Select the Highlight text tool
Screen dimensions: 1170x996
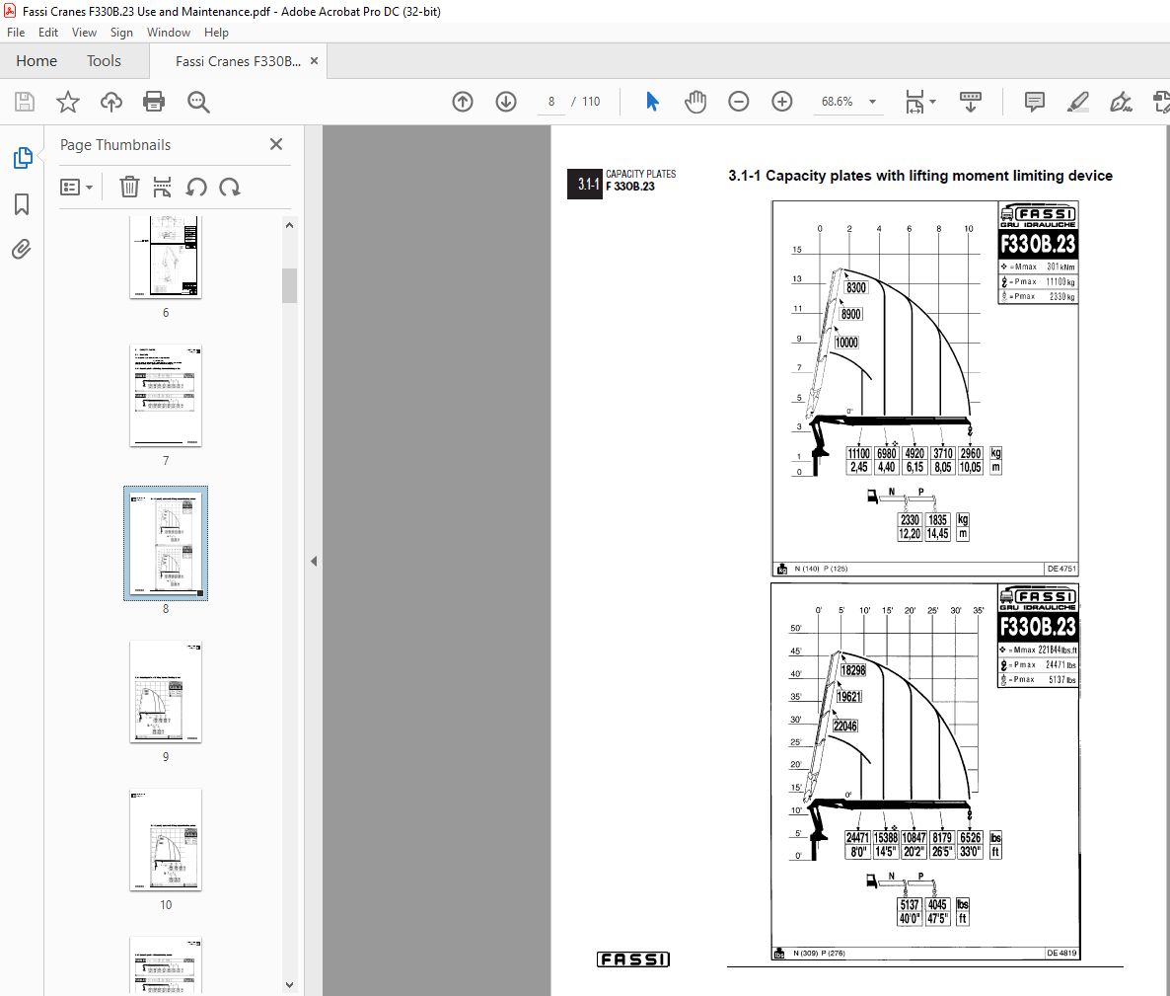[x=1077, y=102]
